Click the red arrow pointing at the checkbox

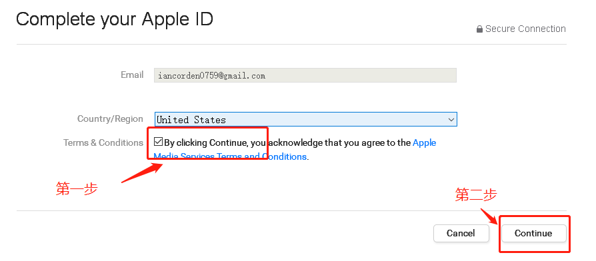coord(143,173)
